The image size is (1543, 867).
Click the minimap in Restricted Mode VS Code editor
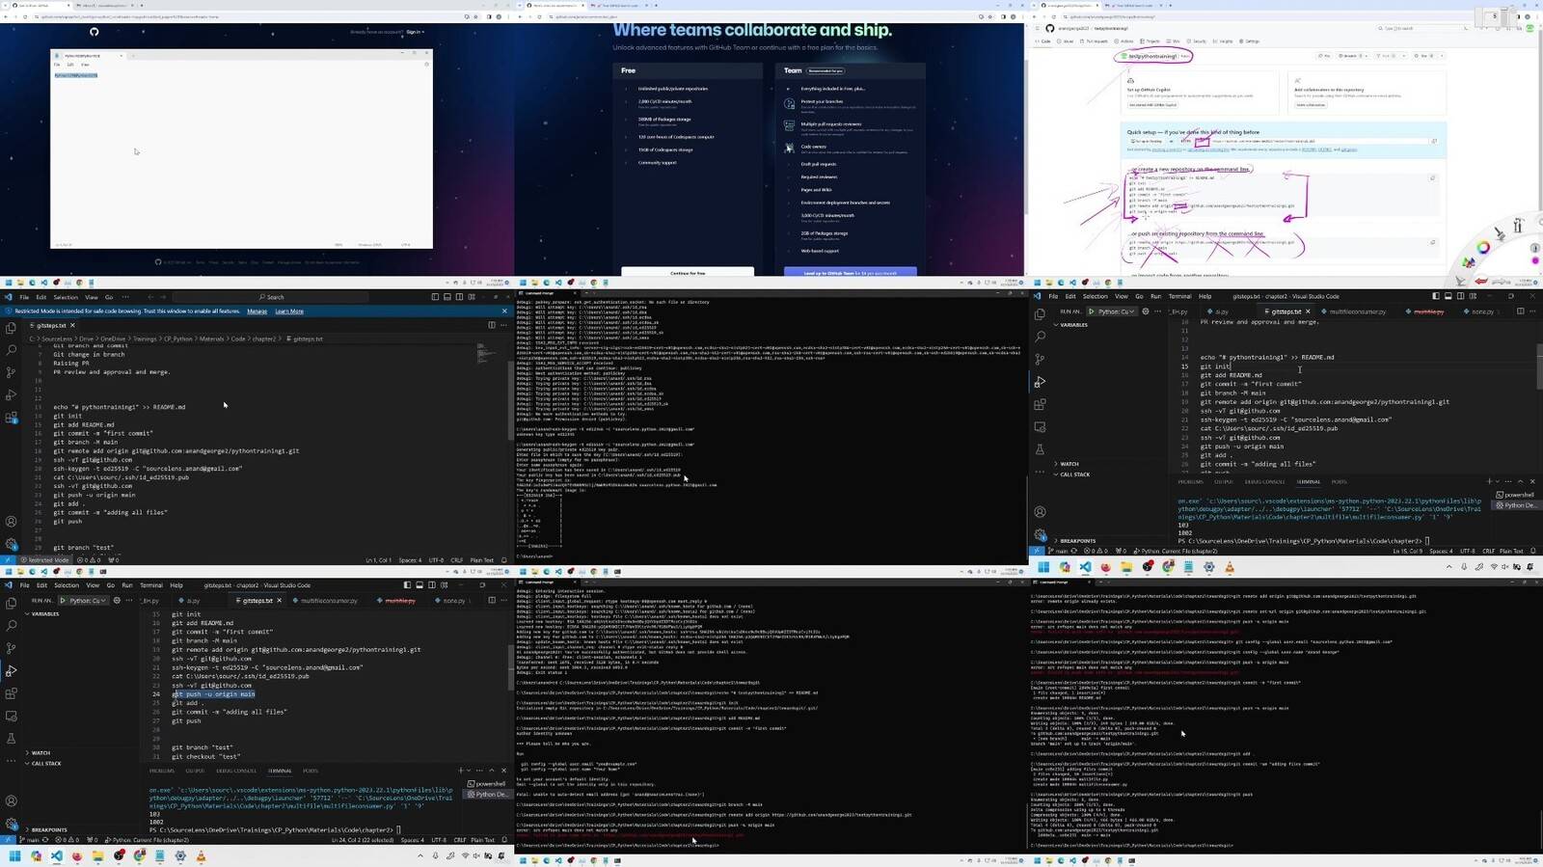[x=489, y=354]
